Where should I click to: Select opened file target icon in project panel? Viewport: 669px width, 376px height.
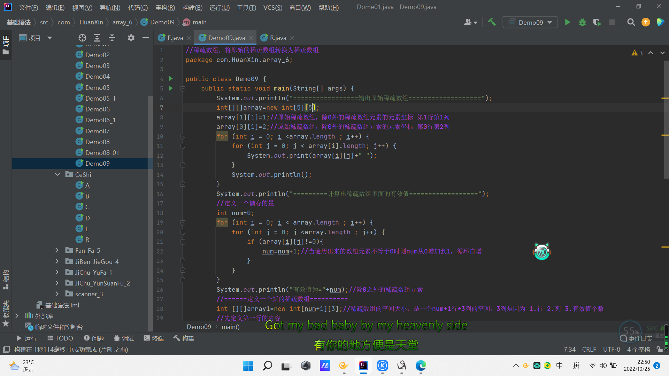click(x=82, y=38)
